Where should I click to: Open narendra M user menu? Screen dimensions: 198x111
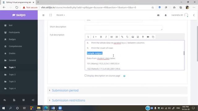coord(180,15)
